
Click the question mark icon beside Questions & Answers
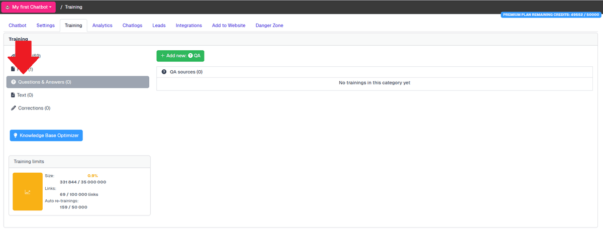[x=14, y=82]
